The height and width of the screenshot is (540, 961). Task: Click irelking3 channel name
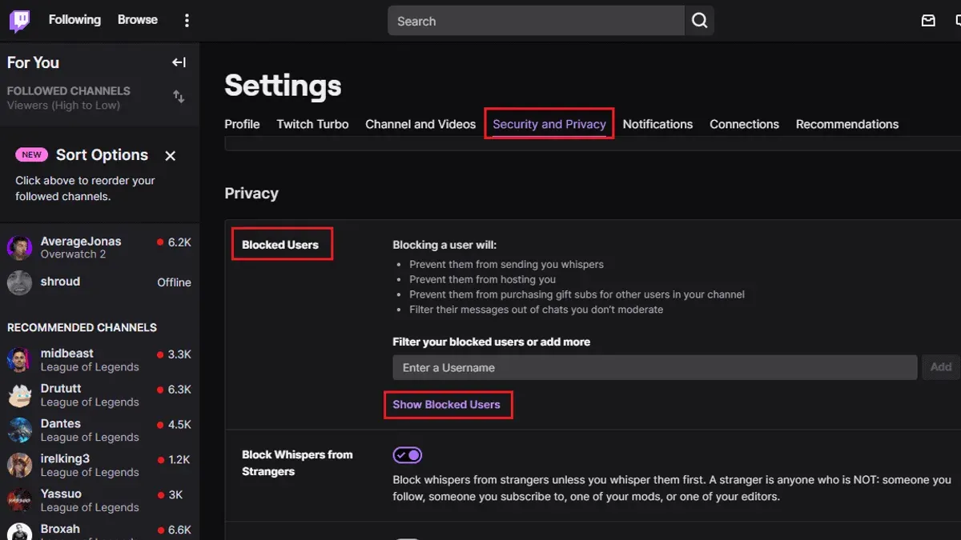click(x=65, y=458)
